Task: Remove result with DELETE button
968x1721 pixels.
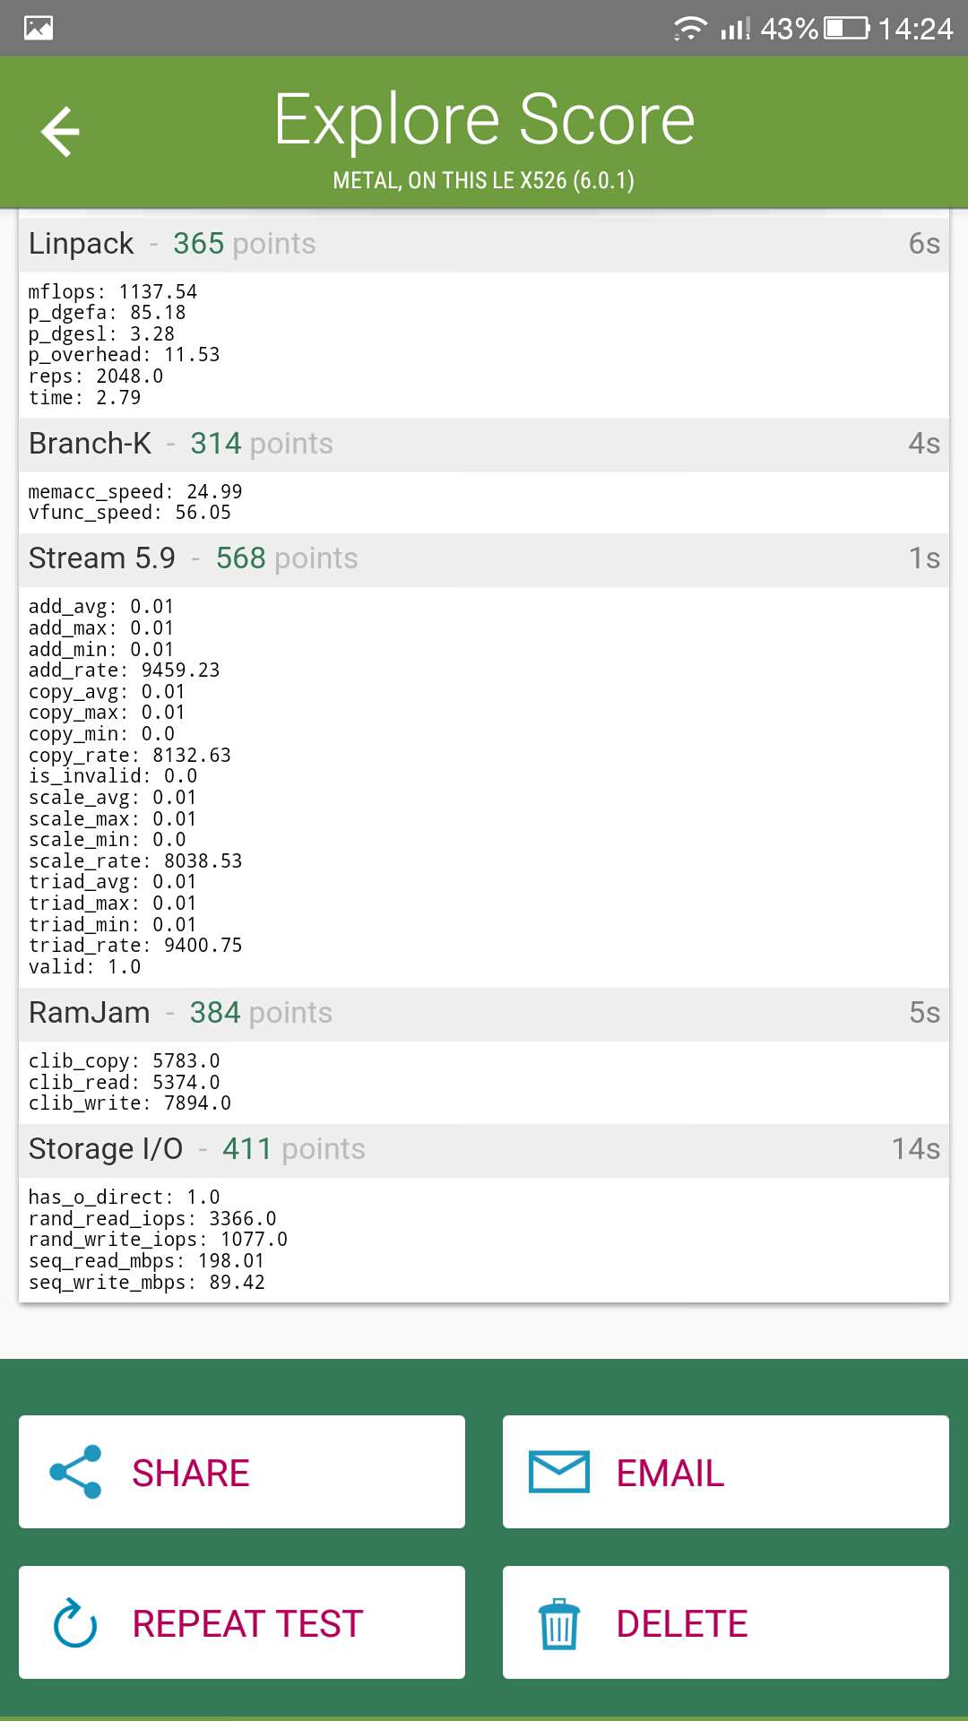Action: 726,1622
